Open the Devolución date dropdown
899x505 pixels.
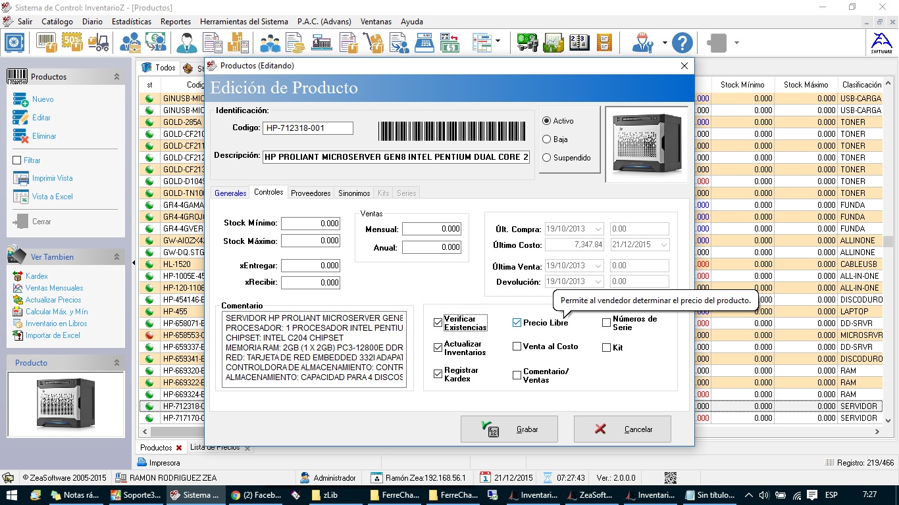click(x=598, y=281)
